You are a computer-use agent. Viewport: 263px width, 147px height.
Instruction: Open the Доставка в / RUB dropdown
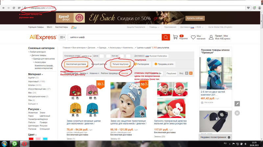coord(192,27)
